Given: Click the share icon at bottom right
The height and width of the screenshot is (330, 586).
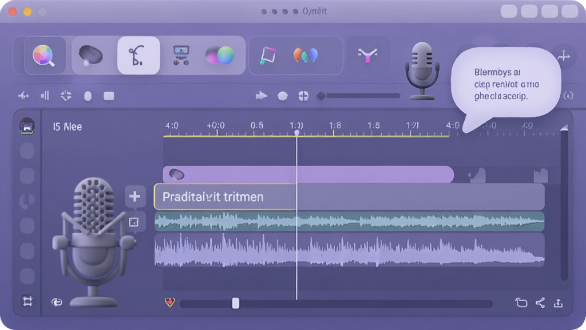Looking at the screenshot, I should (540, 302).
